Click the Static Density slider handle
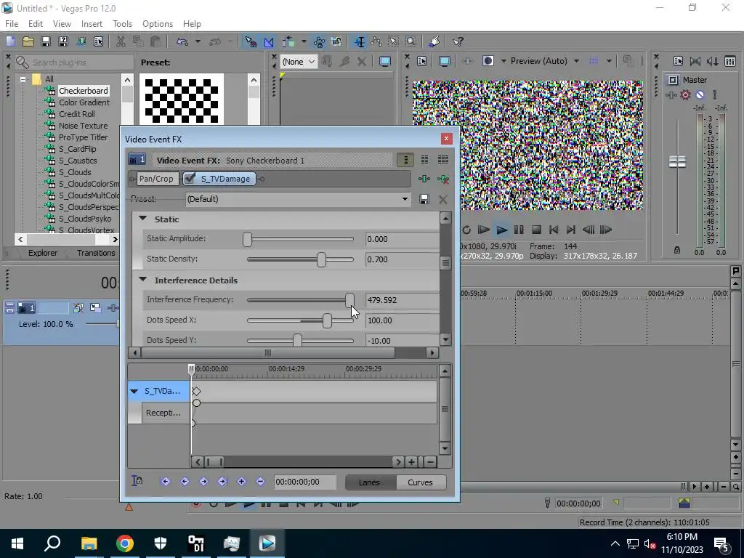This screenshot has height=558, width=744. [322, 259]
